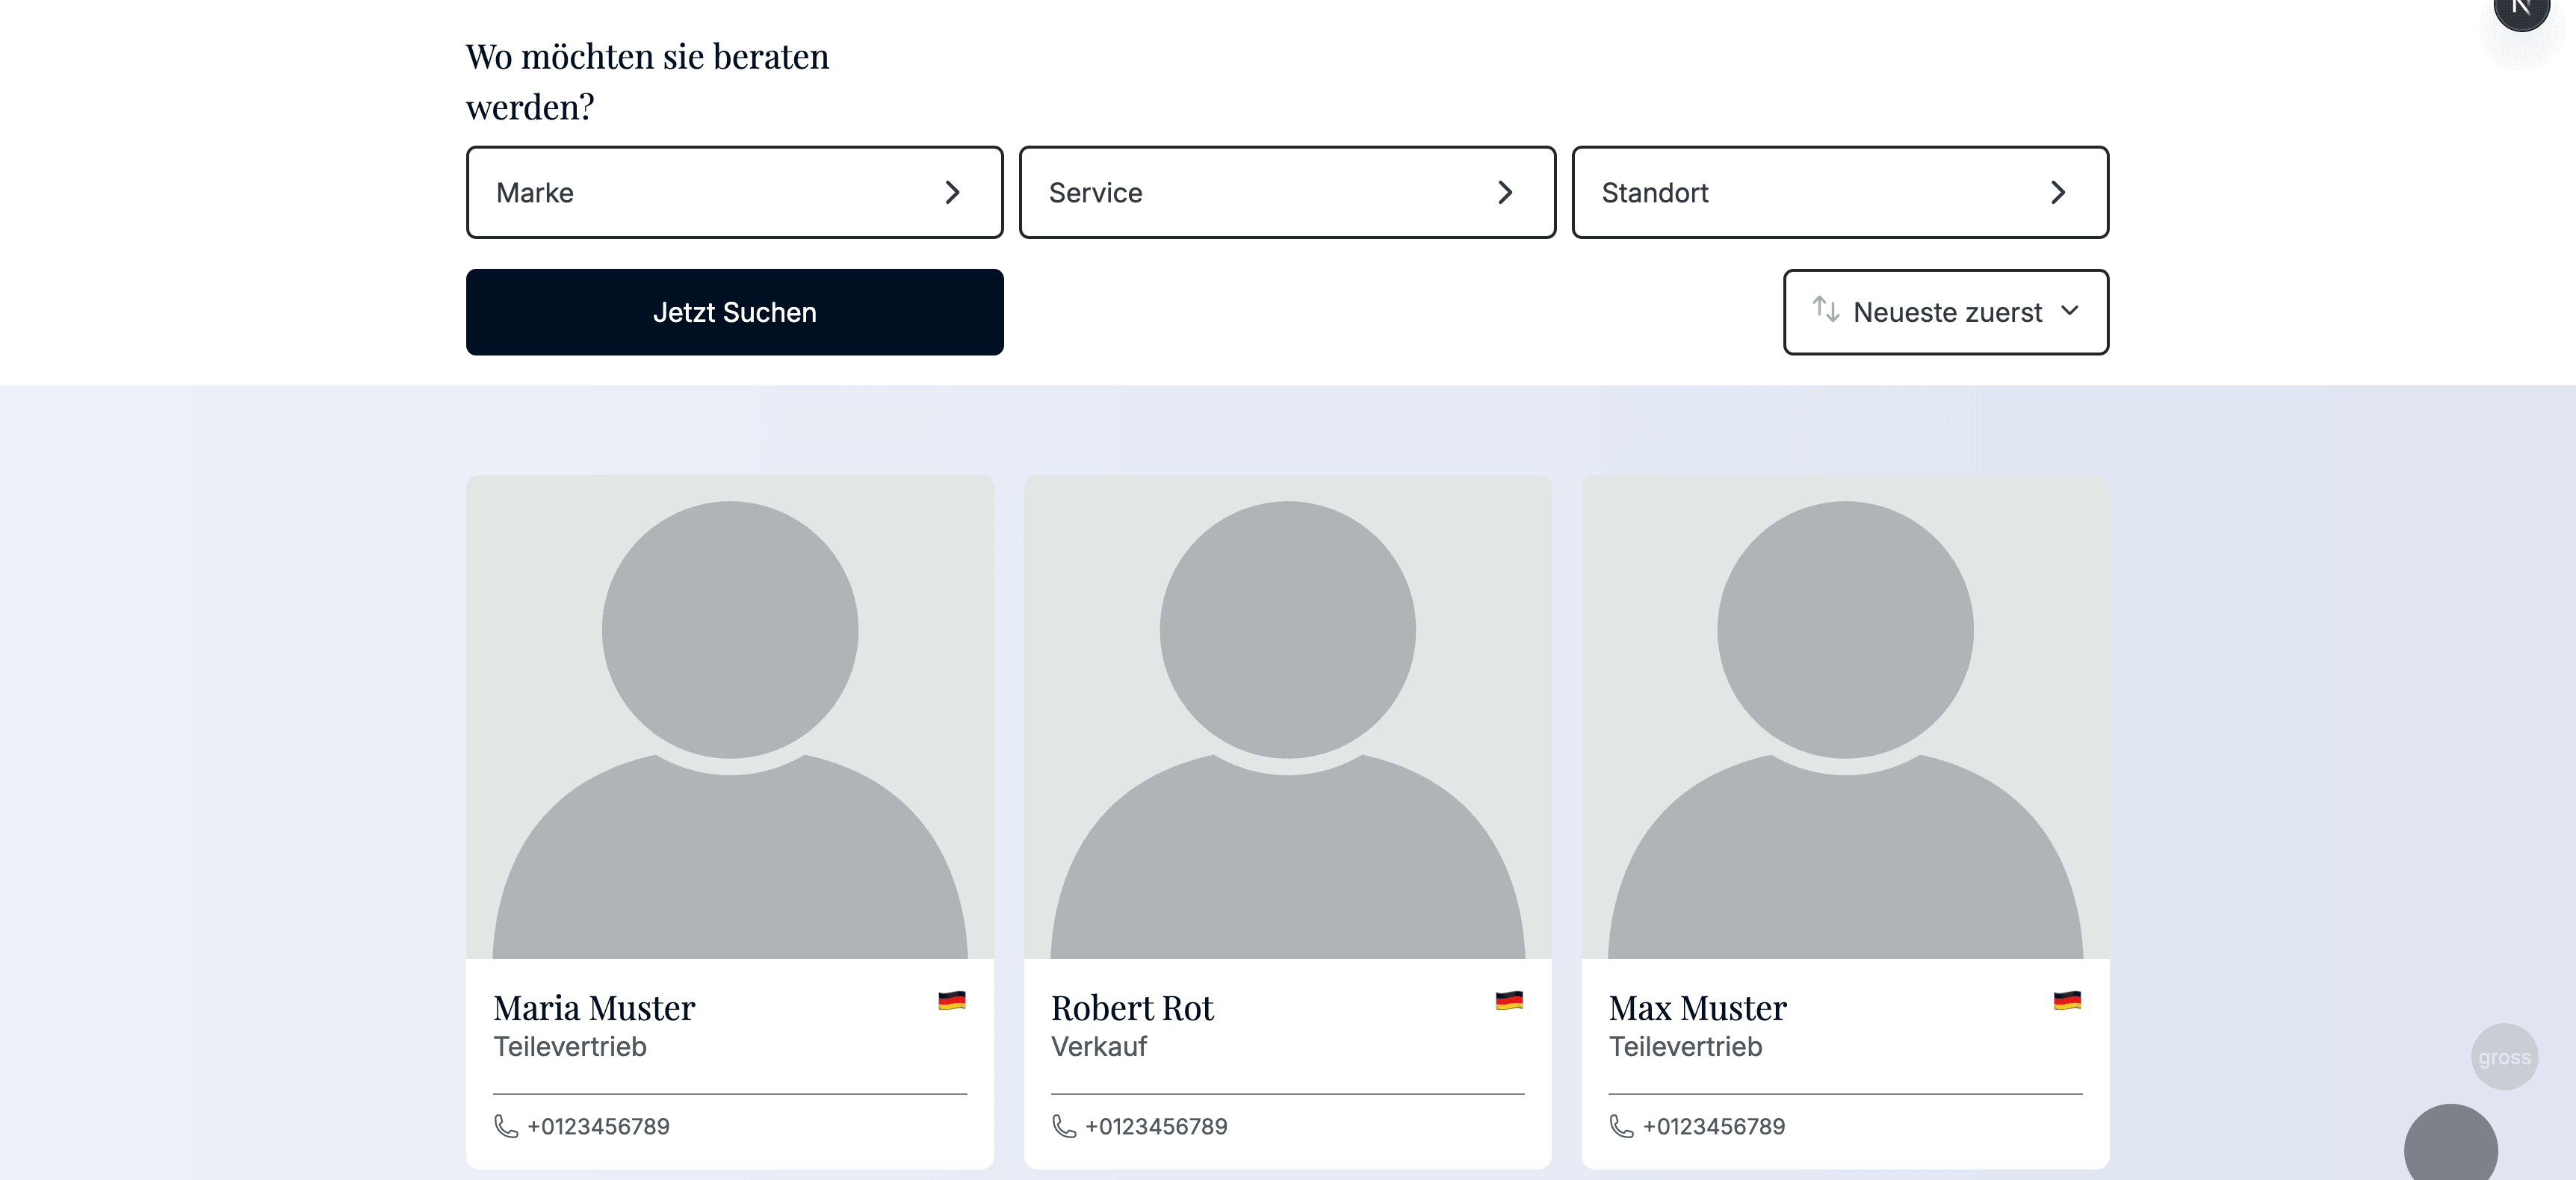This screenshot has height=1180, width=2576.
Task: Click Robert Rot's profile picture placeholder
Action: (x=1287, y=715)
